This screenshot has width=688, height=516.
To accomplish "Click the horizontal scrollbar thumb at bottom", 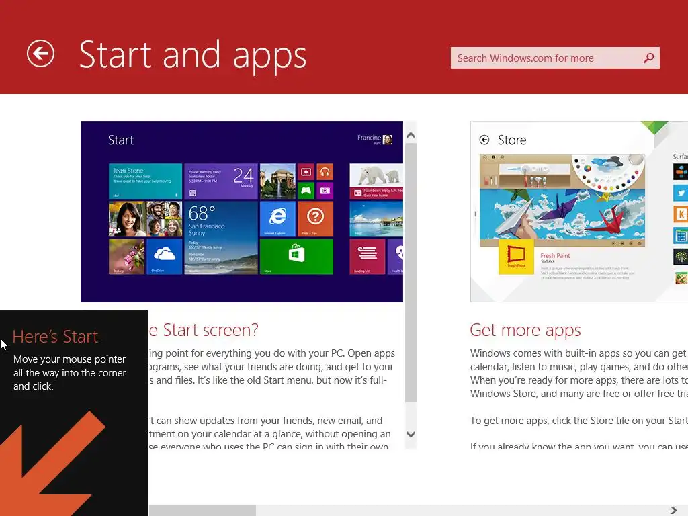I will tap(202, 510).
